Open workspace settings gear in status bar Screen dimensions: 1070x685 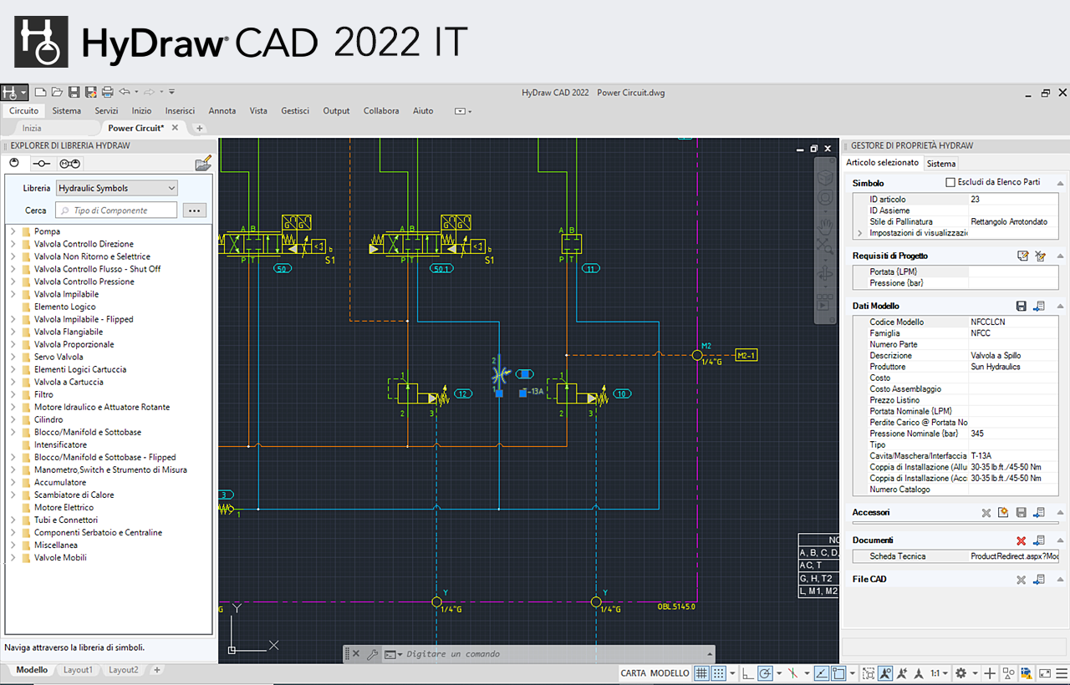pos(960,673)
